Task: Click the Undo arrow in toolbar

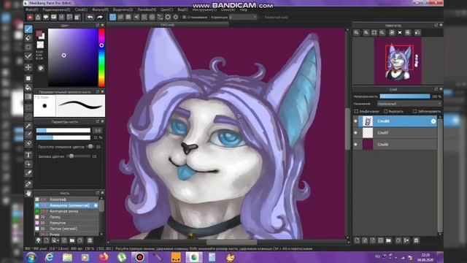Action: pos(90,18)
